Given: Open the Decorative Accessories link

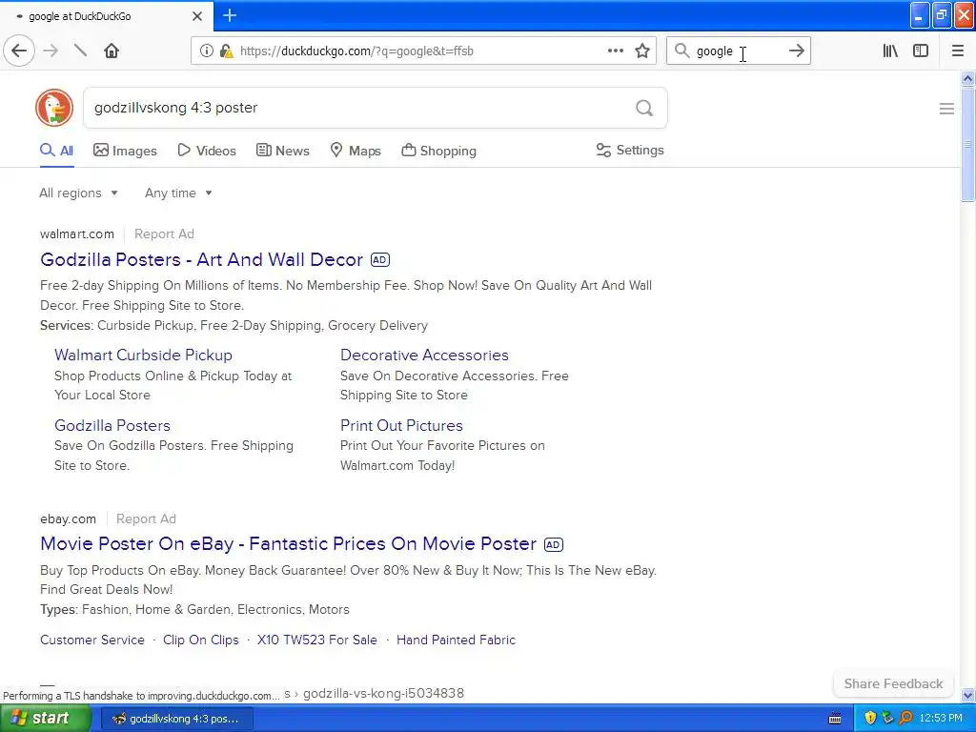Looking at the screenshot, I should pos(424,355).
